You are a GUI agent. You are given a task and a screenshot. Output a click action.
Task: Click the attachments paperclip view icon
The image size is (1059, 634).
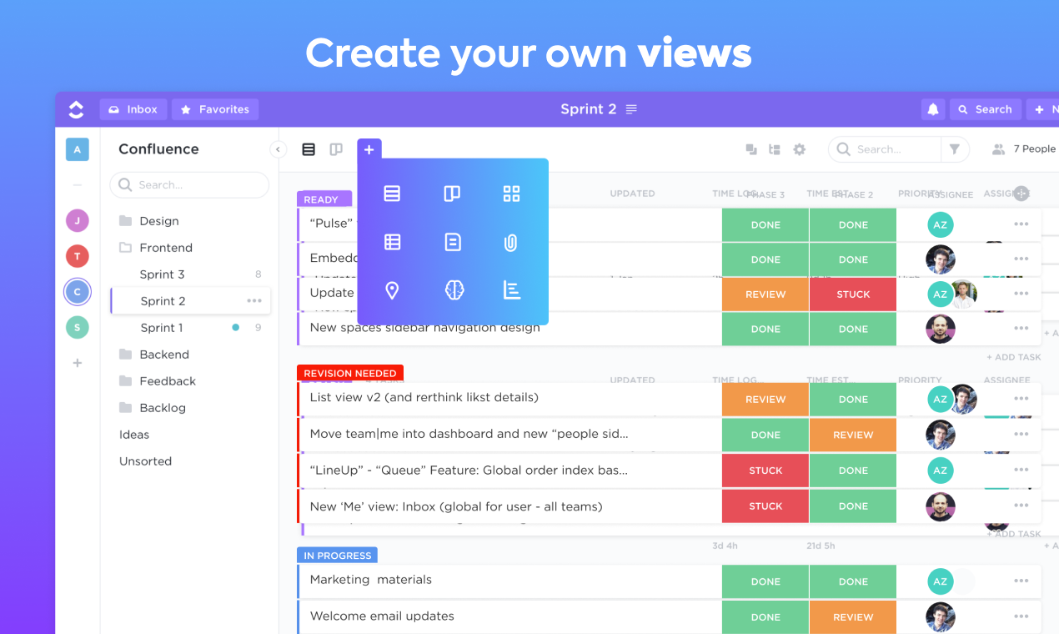(511, 242)
